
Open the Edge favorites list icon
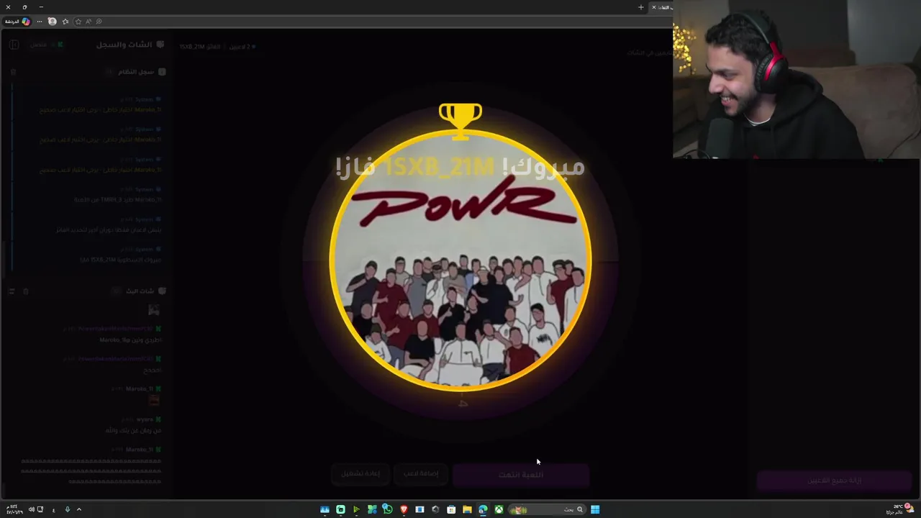tap(65, 22)
